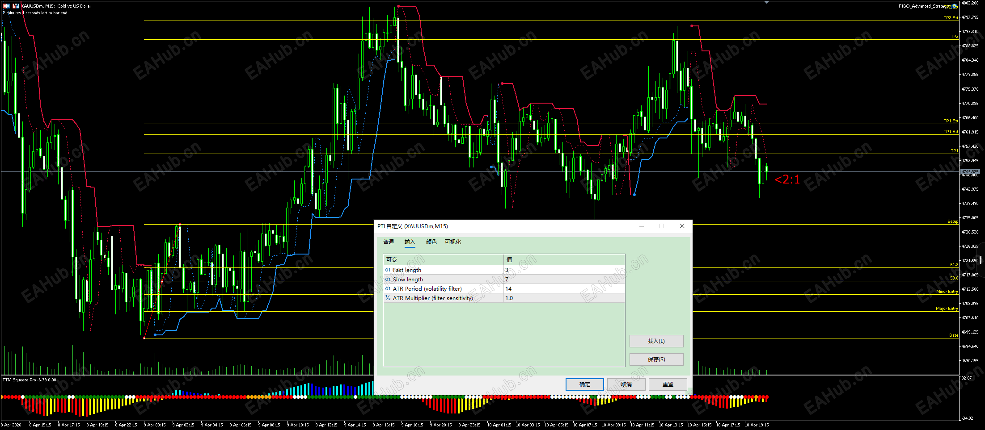The image size is (985, 430).
Task: Open the 颜色 tab
Action: point(431,242)
